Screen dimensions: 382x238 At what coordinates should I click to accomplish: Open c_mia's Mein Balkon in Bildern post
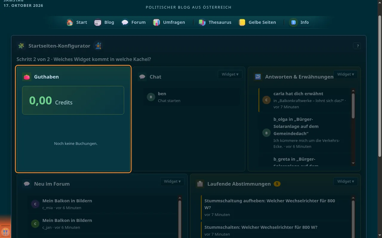(102, 204)
